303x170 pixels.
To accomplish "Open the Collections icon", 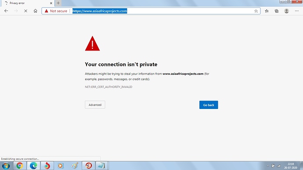I will point(277,11).
